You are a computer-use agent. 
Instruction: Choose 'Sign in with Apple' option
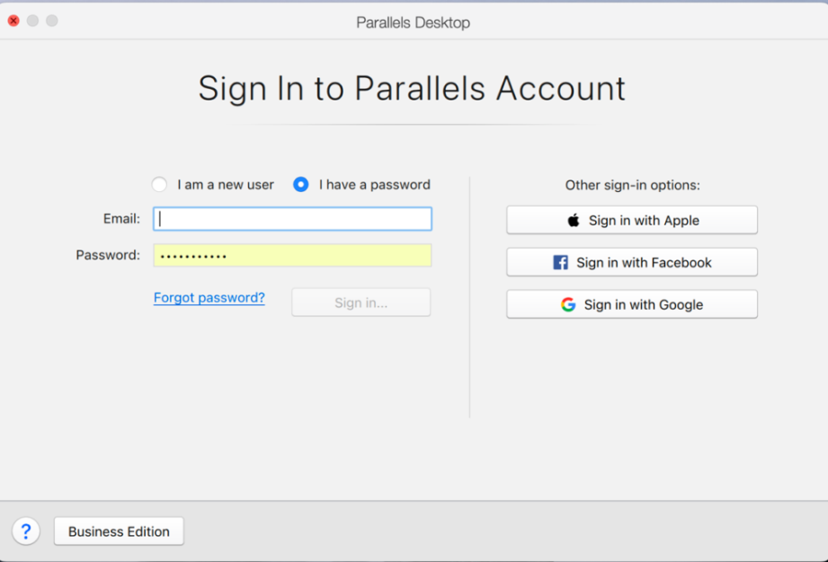coord(632,220)
